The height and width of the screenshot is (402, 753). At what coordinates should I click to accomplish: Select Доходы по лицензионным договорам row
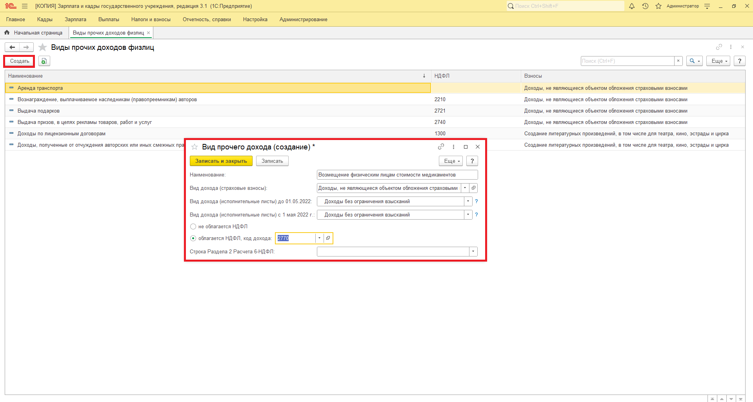(375, 133)
